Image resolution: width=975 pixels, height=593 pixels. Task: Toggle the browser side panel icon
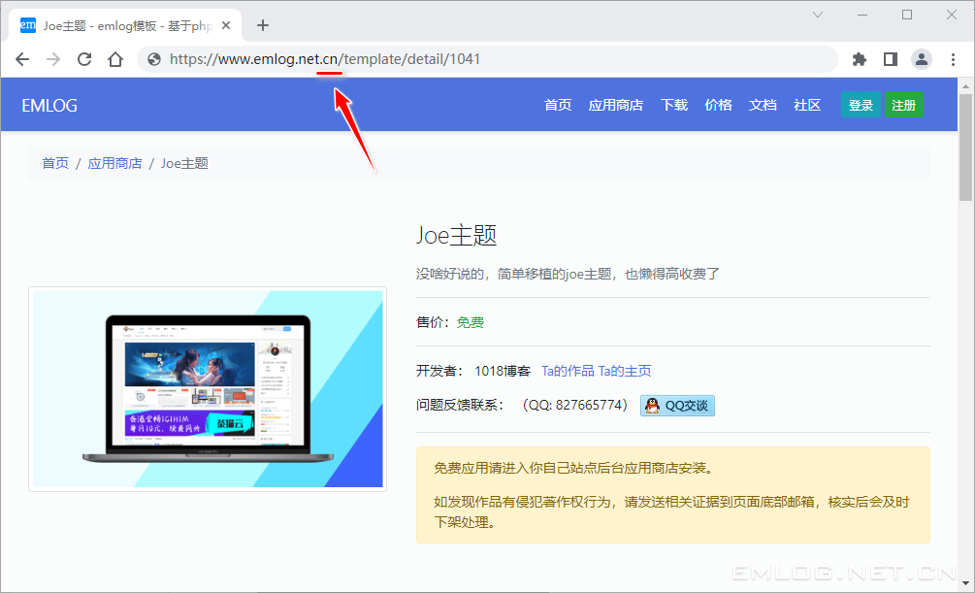pos(891,59)
